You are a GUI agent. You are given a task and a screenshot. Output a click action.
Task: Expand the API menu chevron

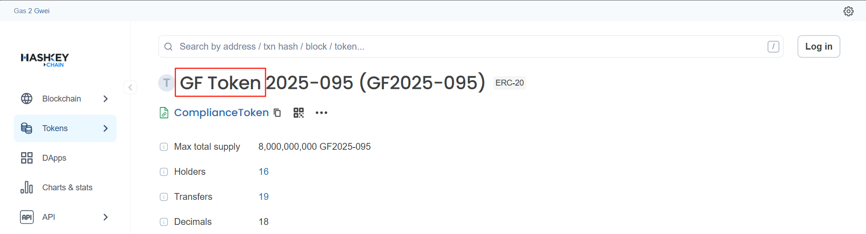(x=106, y=217)
